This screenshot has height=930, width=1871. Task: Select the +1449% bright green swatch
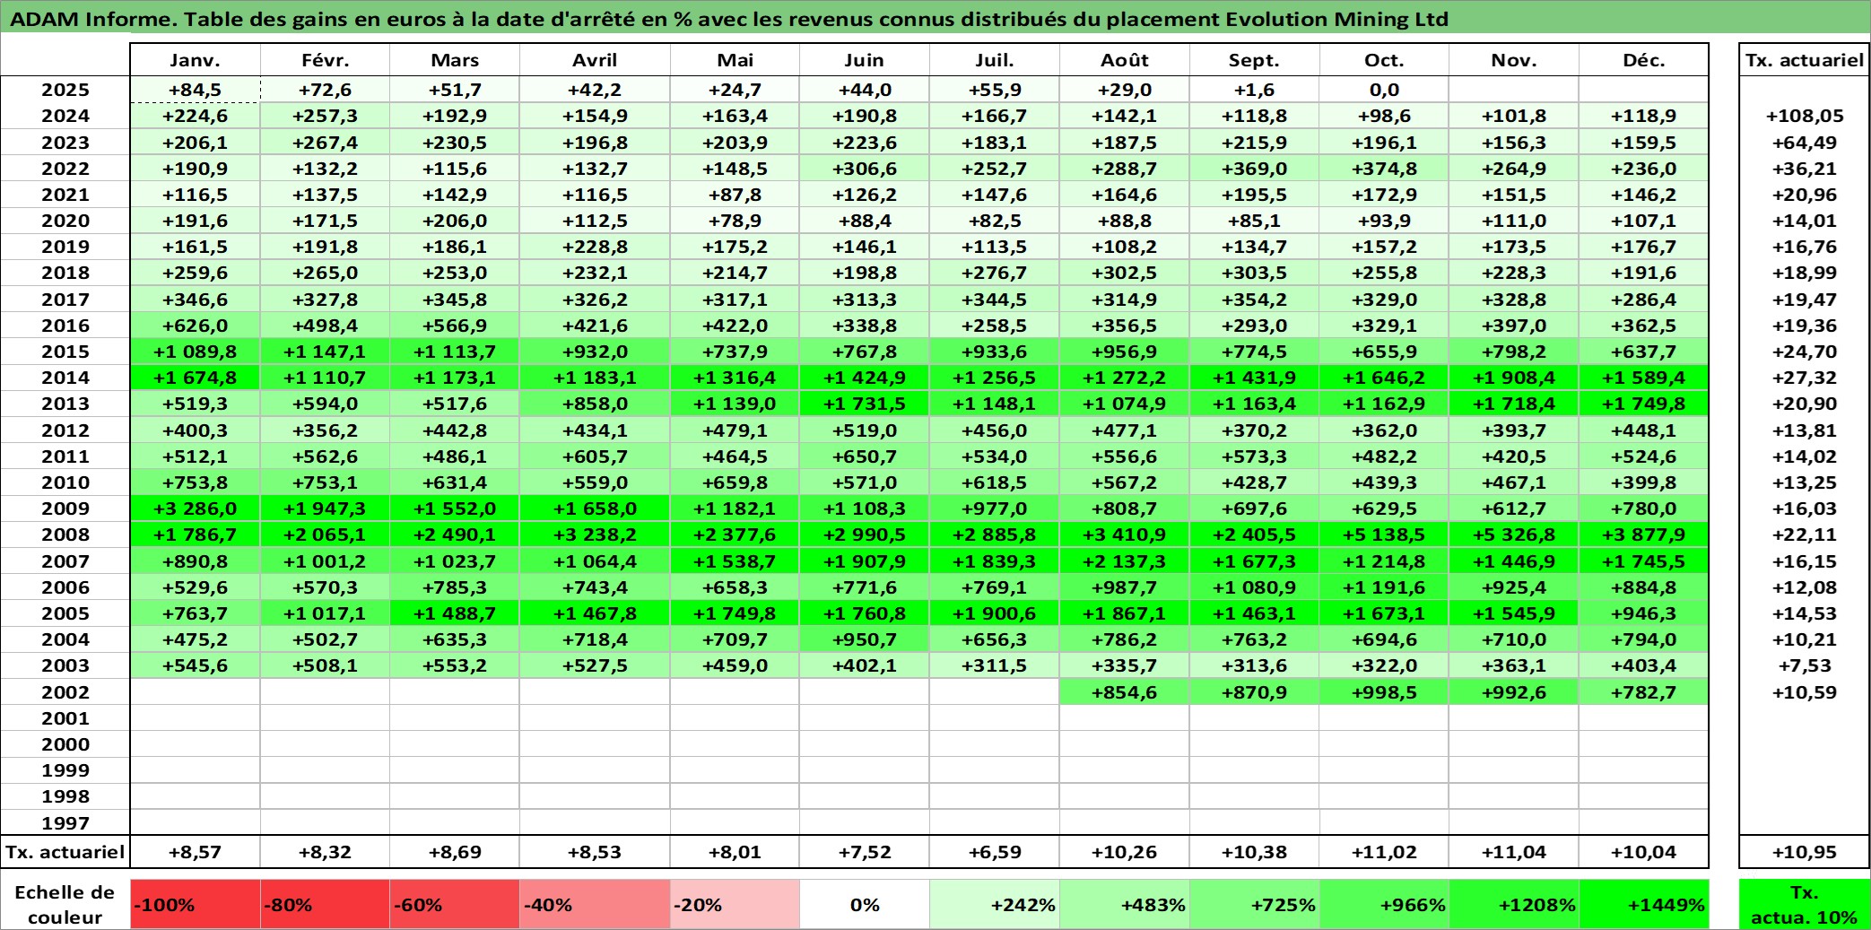point(1643,904)
